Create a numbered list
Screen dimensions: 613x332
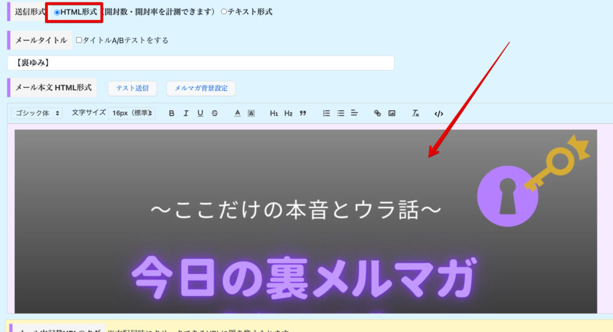click(326, 113)
